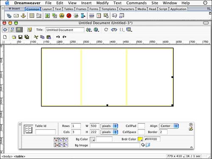Viewport: 212px width, 159px height.
Task: Collapse Property inspector expander arrow
Action: (x=191, y=147)
